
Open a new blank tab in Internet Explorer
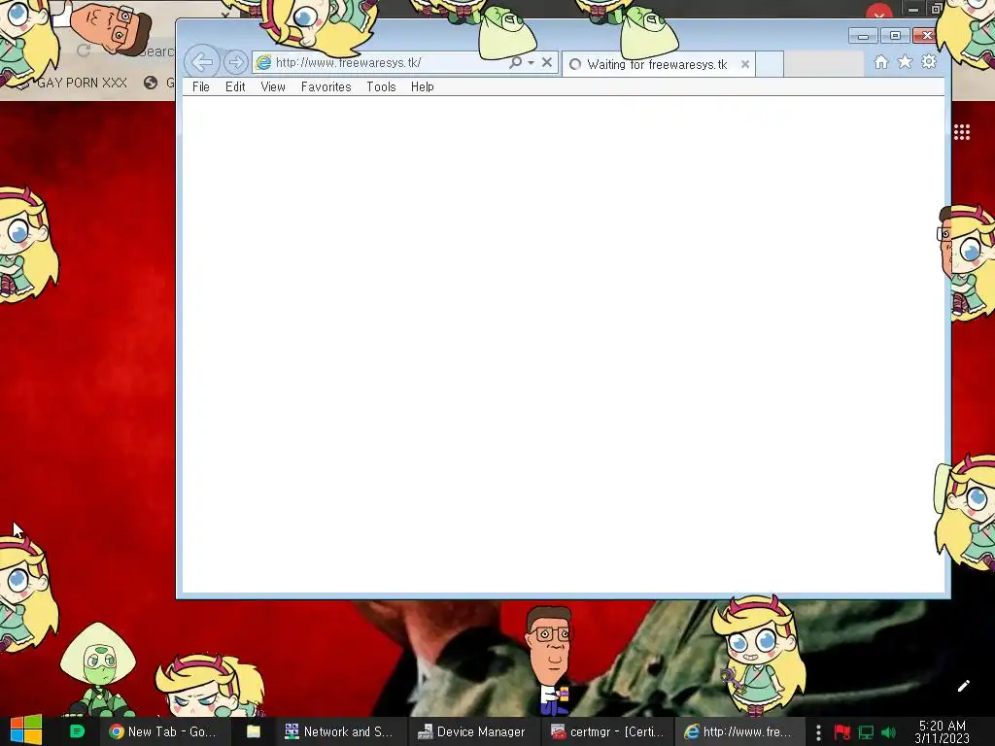pyautogui.click(x=770, y=64)
